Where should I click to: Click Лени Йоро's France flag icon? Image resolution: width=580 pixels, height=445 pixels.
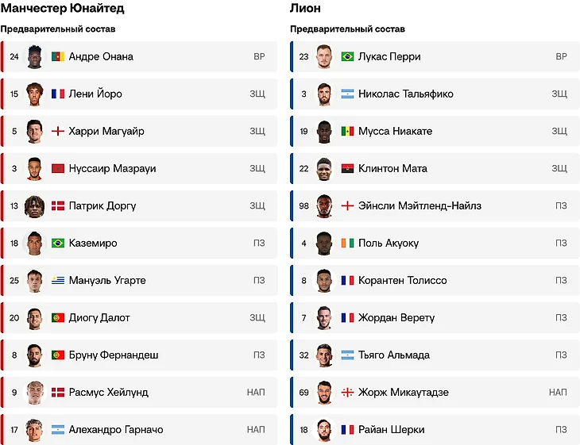click(x=57, y=94)
